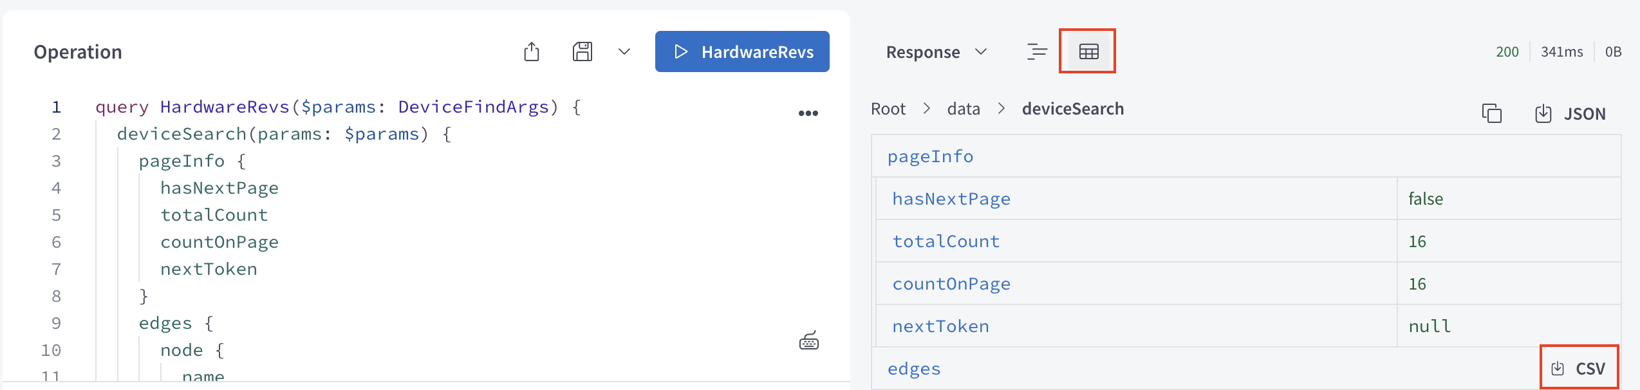Open the editor three-dots options menu
The width and height of the screenshot is (1640, 390).
pyautogui.click(x=808, y=113)
